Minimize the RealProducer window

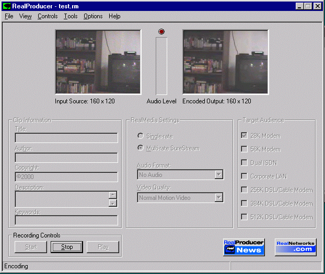click(299, 6)
